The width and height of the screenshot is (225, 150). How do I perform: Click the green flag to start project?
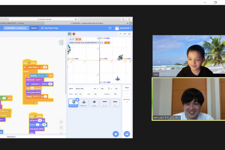[69, 34]
